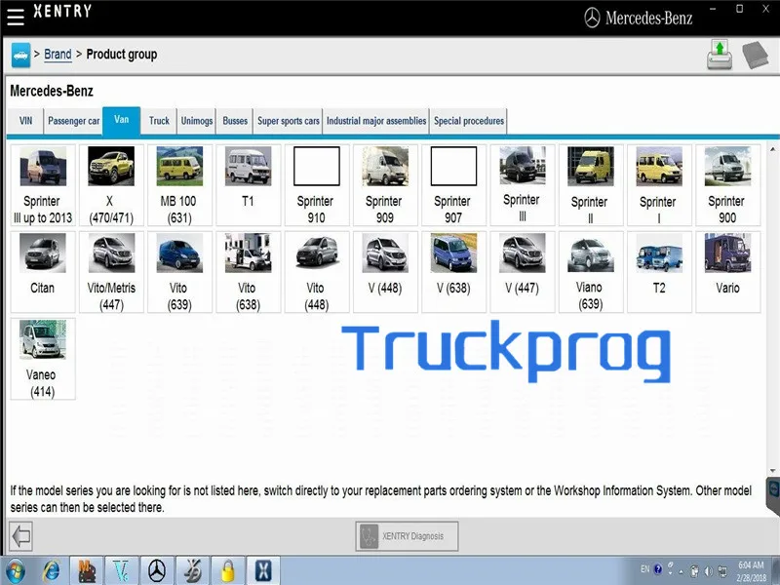Image resolution: width=780 pixels, height=585 pixels.
Task: Show hidden tray icons arrow
Action: coord(681,571)
